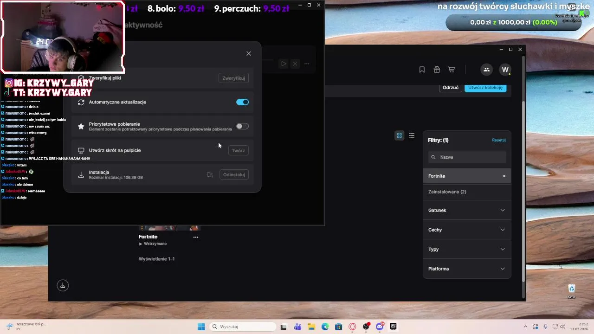594x334 pixels.
Task: Open the three-dot menu in the download row
Action: click(x=307, y=64)
